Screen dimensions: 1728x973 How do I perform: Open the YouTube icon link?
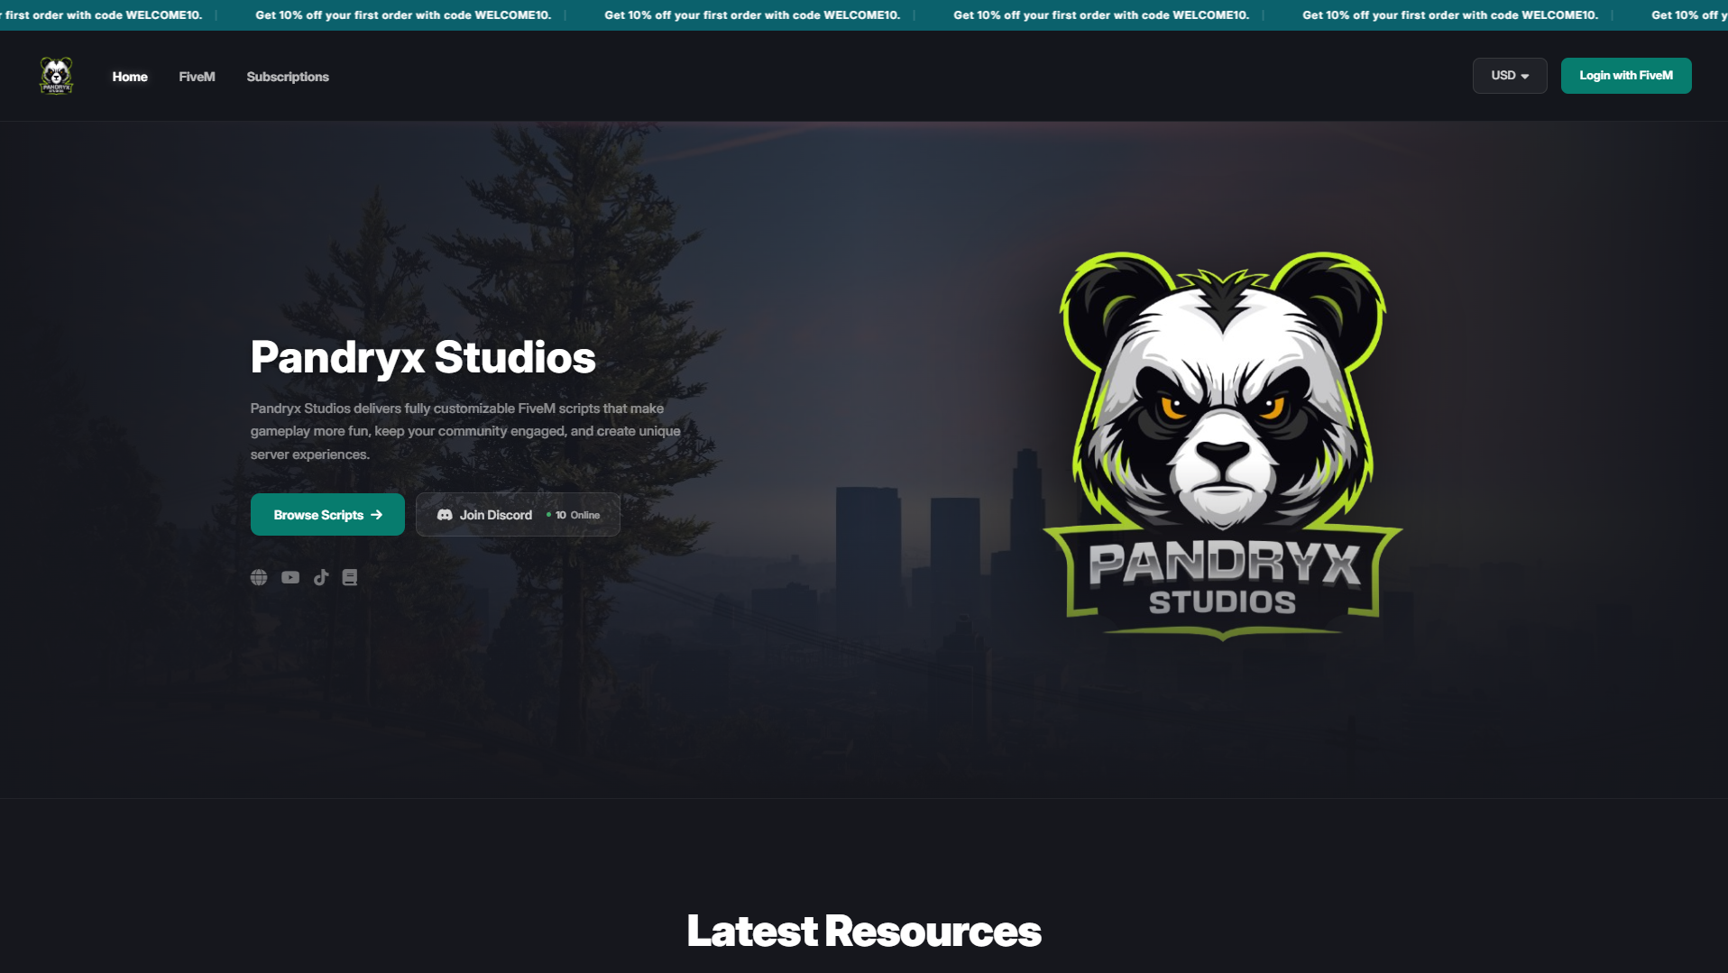pyautogui.click(x=290, y=577)
